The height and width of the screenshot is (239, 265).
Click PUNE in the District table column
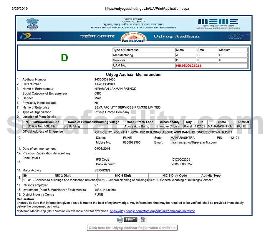tap(244, 127)
